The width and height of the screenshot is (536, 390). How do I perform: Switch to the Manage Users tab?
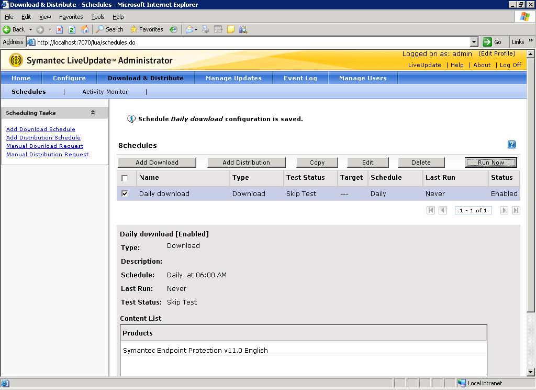coord(363,78)
